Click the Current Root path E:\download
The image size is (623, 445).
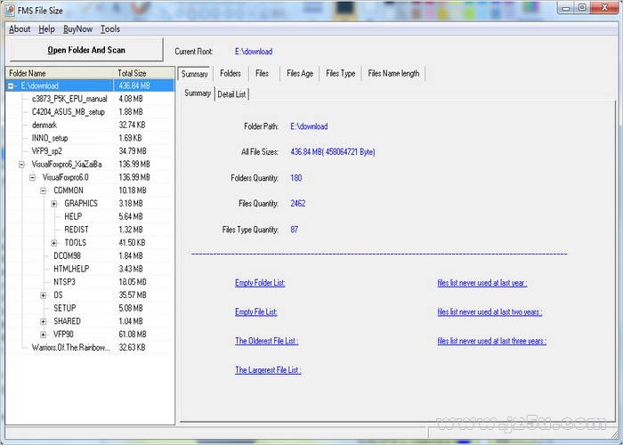click(254, 52)
